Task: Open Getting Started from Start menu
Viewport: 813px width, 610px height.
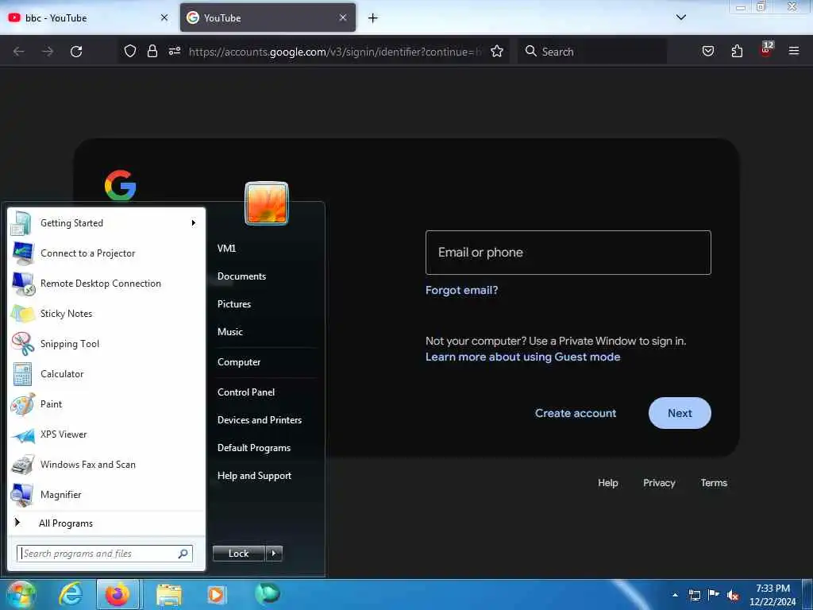Action: tap(106, 223)
